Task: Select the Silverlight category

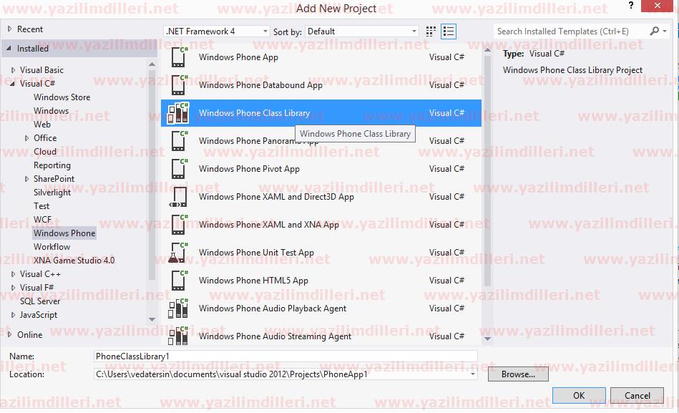Action: [x=52, y=193]
